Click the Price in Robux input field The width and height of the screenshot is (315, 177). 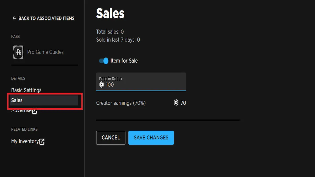click(x=144, y=85)
